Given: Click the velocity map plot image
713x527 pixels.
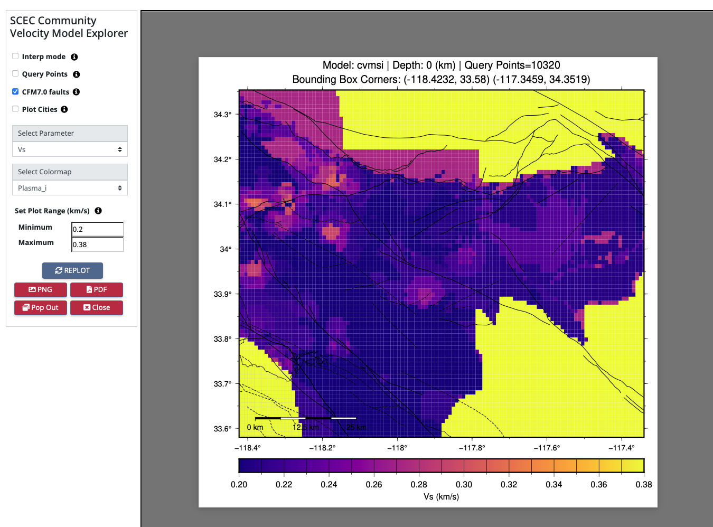Looking at the screenshot, I should pyautogui.click(x=441, y=263).
